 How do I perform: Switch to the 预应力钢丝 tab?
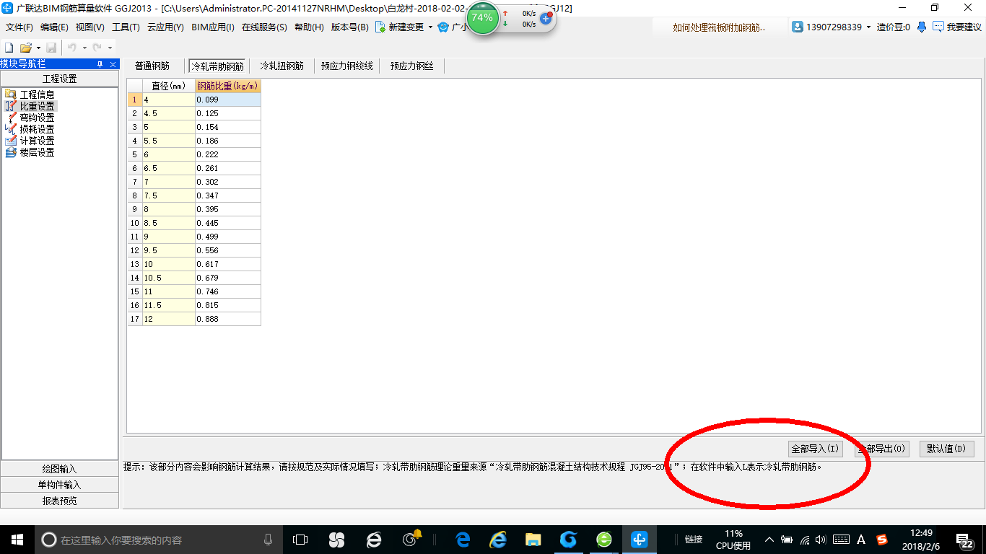(x=412, y=66)
